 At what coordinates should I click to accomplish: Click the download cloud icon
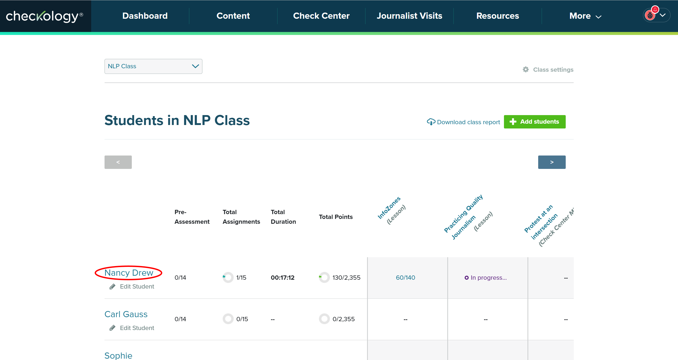point(431,122)
